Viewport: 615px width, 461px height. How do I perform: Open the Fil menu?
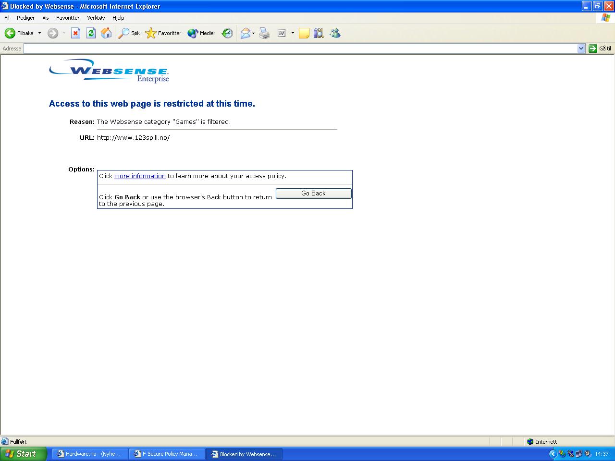pos(7,18)
